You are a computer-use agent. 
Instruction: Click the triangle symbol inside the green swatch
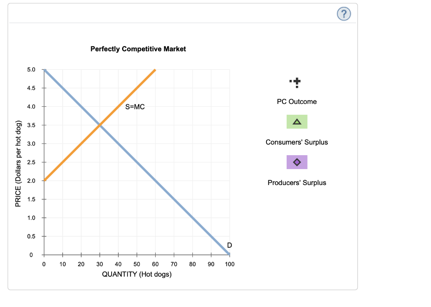(297, 122)
